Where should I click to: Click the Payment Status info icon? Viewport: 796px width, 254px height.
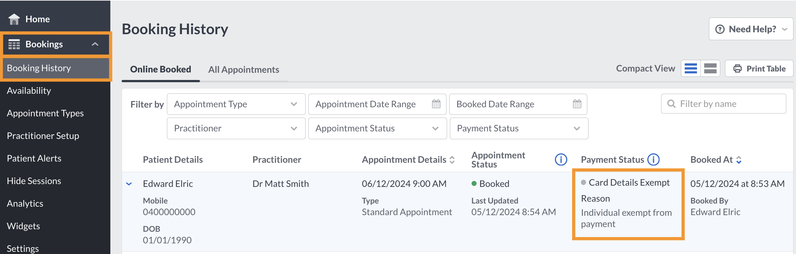click(x=654, y=160)
